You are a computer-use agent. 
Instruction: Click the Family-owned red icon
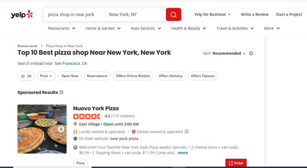pyautogui.click(x=133, y=132)
